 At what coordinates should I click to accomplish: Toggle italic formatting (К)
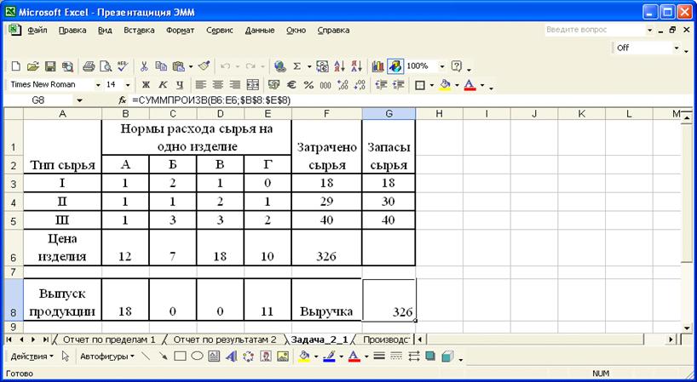162,85
